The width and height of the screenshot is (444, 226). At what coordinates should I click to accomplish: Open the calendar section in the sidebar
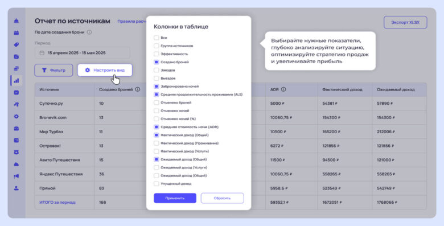(17, 33)
